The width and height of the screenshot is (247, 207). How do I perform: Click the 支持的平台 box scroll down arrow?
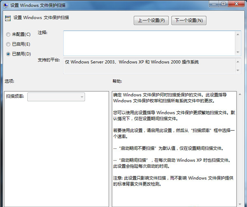click(x=238, y=70)
